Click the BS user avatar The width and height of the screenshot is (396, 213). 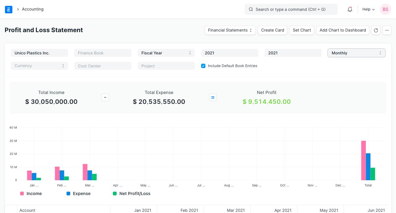tap(385, 9)
